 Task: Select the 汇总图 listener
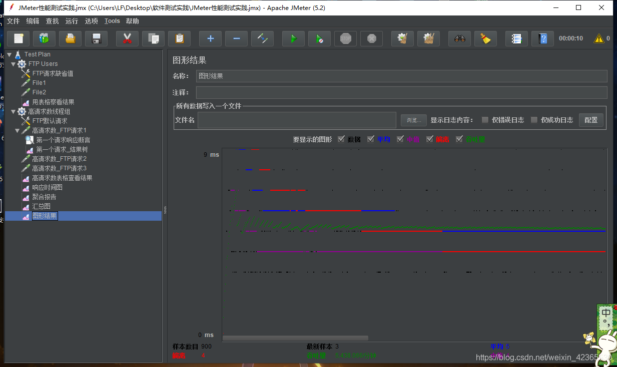[x=41, y=206]
